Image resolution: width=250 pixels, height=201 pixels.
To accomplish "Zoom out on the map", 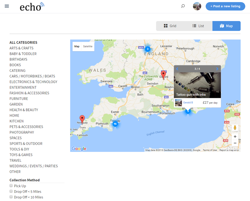I will (x=235, y=143).
